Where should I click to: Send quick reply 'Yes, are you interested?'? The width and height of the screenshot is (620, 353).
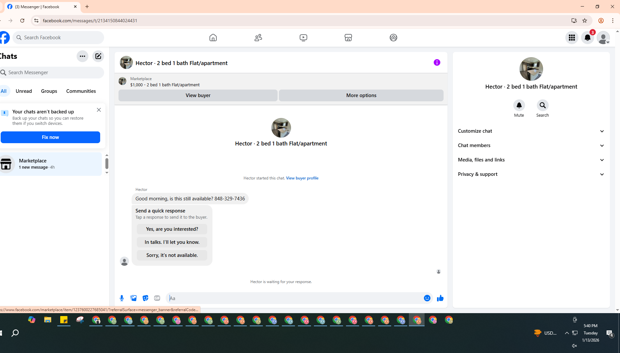(x=172, y=229)
